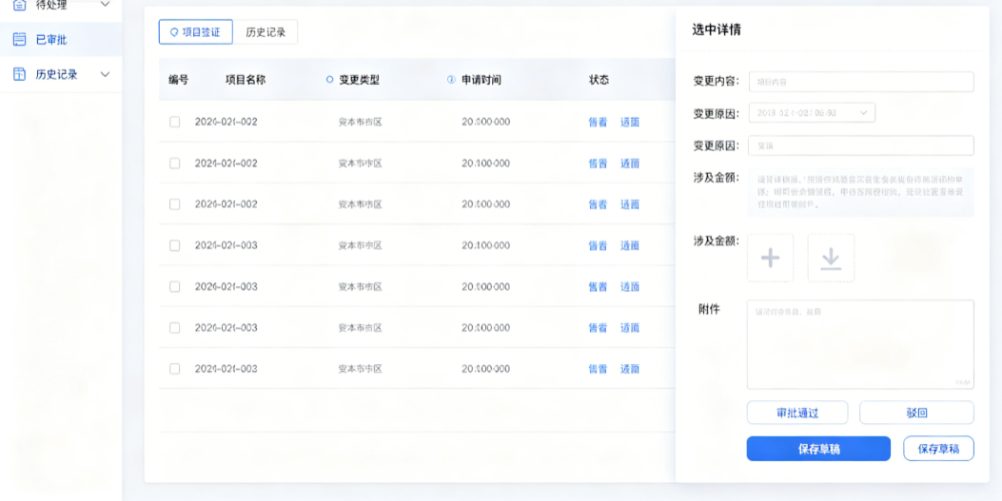Click the 项目名称 column header
Image resolution: width=1002 pixels, height=501 pixels.
(246, 80)
